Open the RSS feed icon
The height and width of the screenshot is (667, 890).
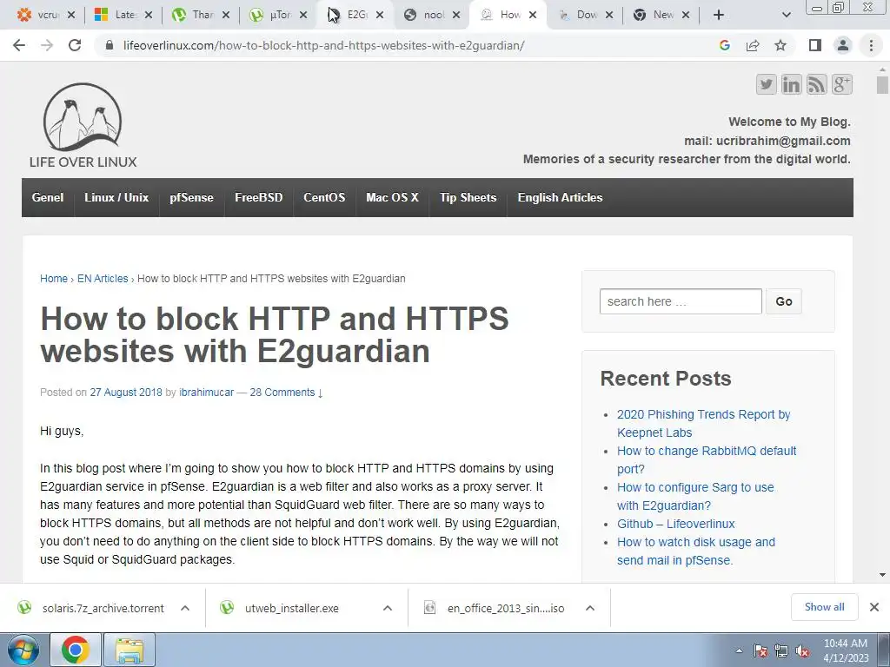[x=817, y=84]
